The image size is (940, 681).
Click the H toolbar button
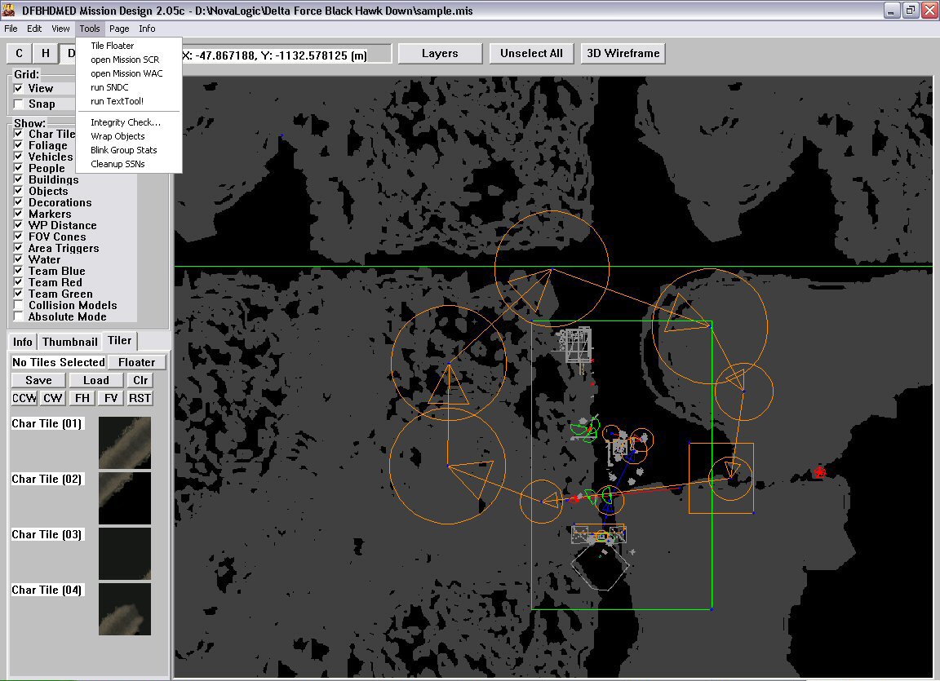click(x=46, y=53)
